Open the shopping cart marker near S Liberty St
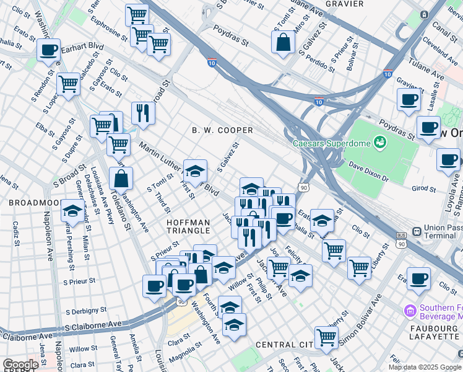 [360, 269]
